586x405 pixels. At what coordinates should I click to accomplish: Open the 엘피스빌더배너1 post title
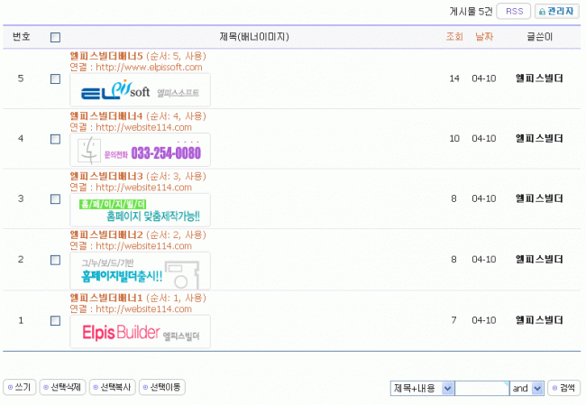pos(106,298)
